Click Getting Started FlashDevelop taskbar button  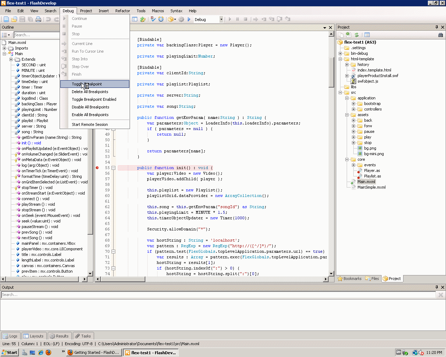click(94, 352)
